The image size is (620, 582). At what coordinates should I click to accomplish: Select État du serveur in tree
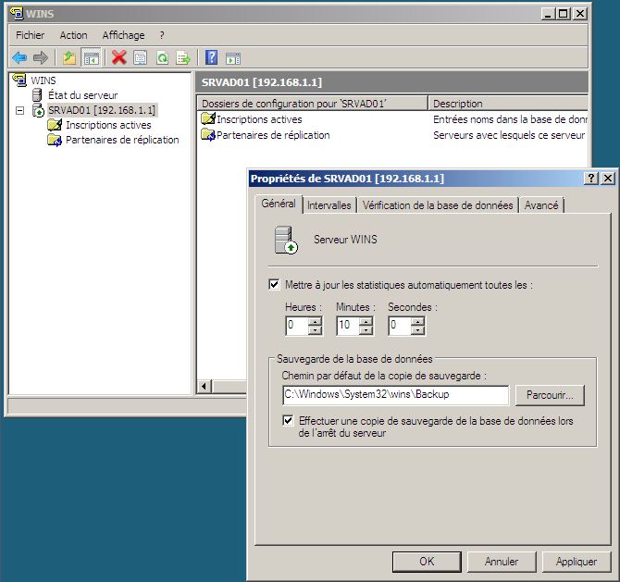coord(82,95)
